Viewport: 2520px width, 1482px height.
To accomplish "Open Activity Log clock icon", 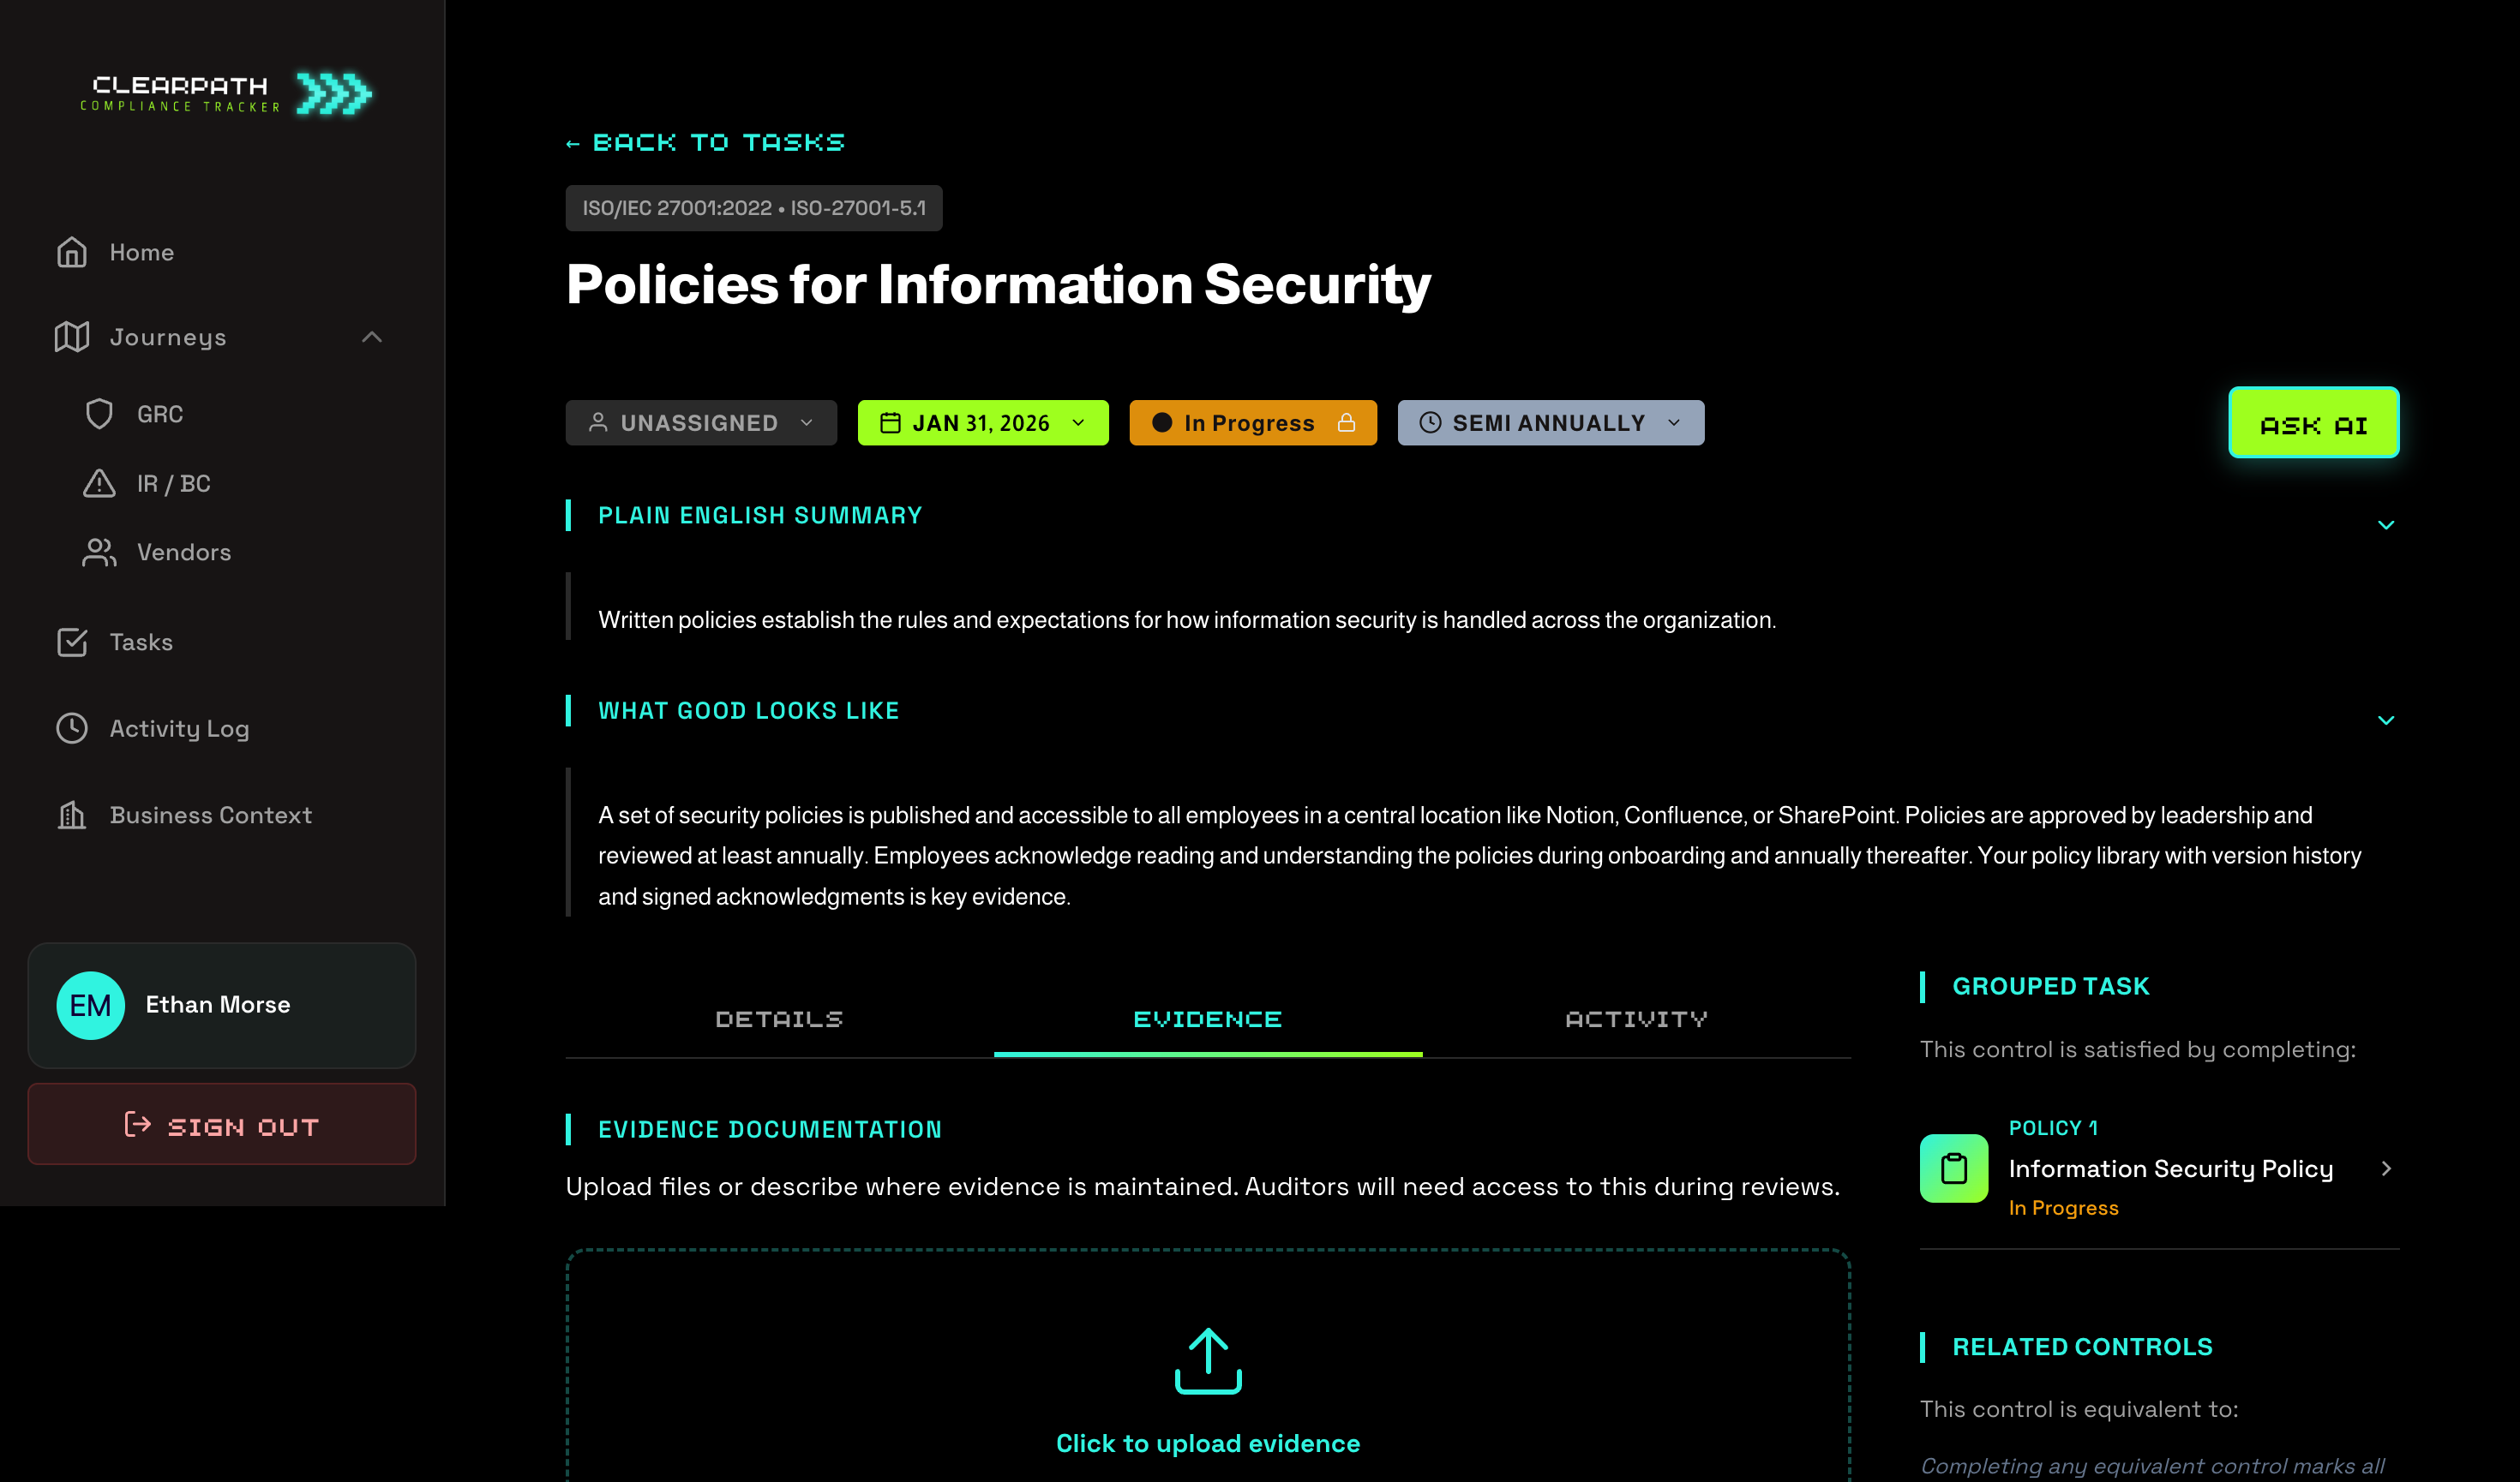I will click(x=72, y=728).
